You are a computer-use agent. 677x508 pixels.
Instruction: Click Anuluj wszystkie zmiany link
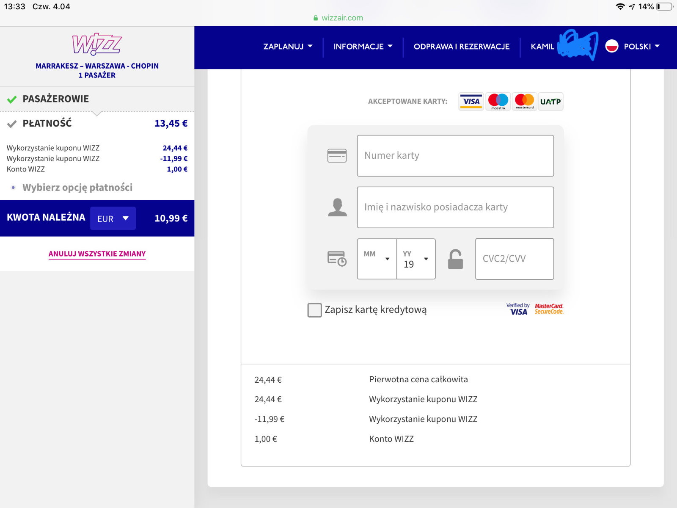(97, 254)
